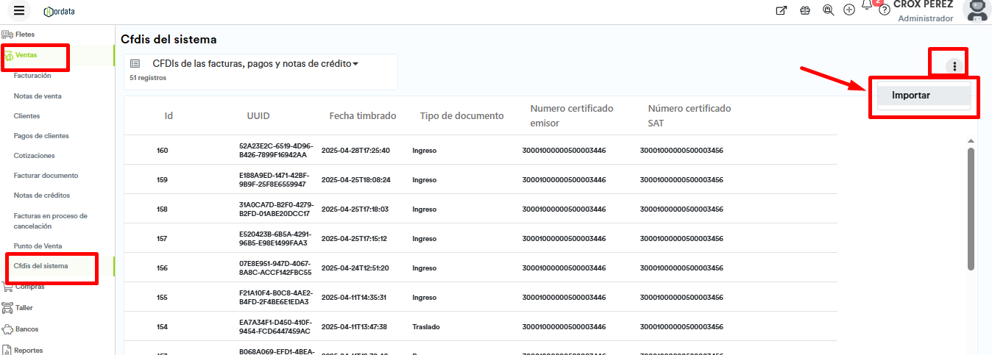The width and height of the screenshot is (992, 355).
Task: Click the user avatar picture
Action: (977, 10)
